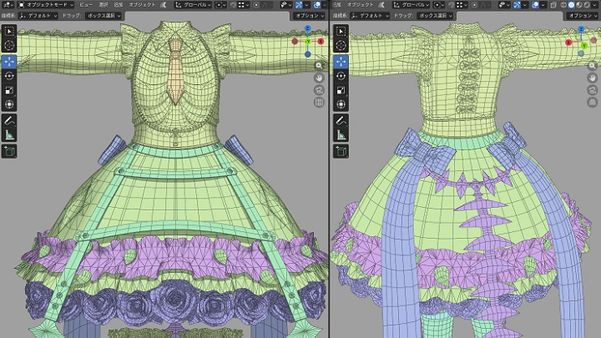Switch right viewport to wireframe shading
Image resolution: width=601 pixels, height=338 pixels.
[563, 5]
